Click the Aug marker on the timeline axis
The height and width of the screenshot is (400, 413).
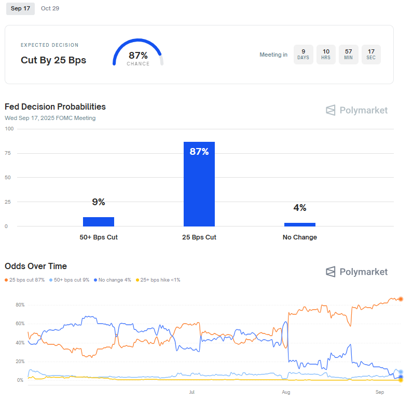[285, 391]
